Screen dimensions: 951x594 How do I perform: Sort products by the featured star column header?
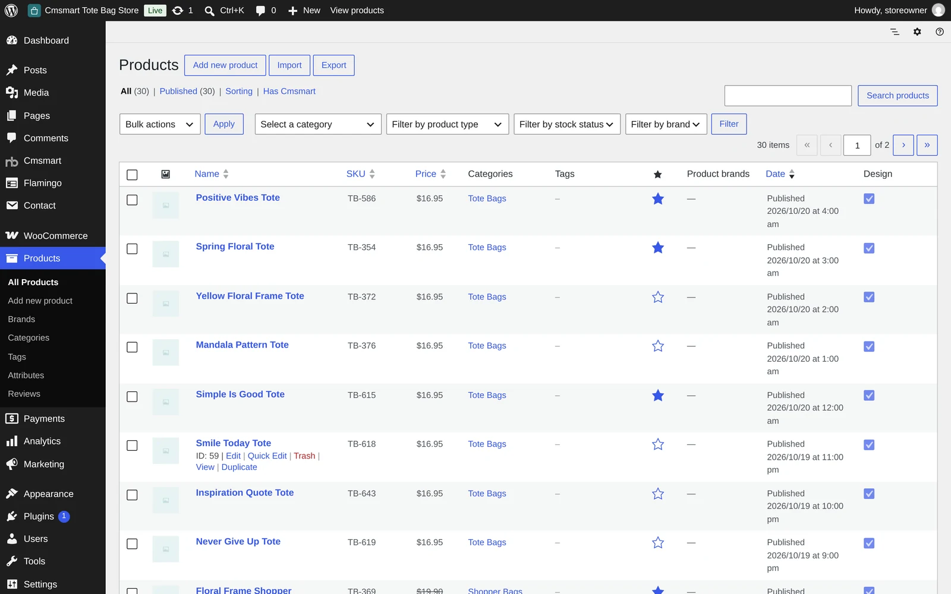pos(657,174)
